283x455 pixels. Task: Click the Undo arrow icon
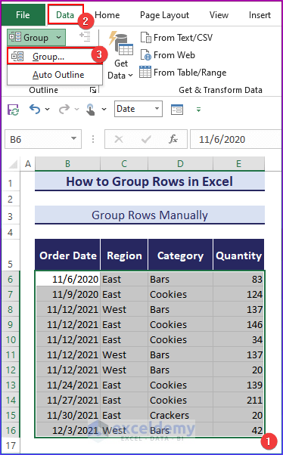pos(35,109)
